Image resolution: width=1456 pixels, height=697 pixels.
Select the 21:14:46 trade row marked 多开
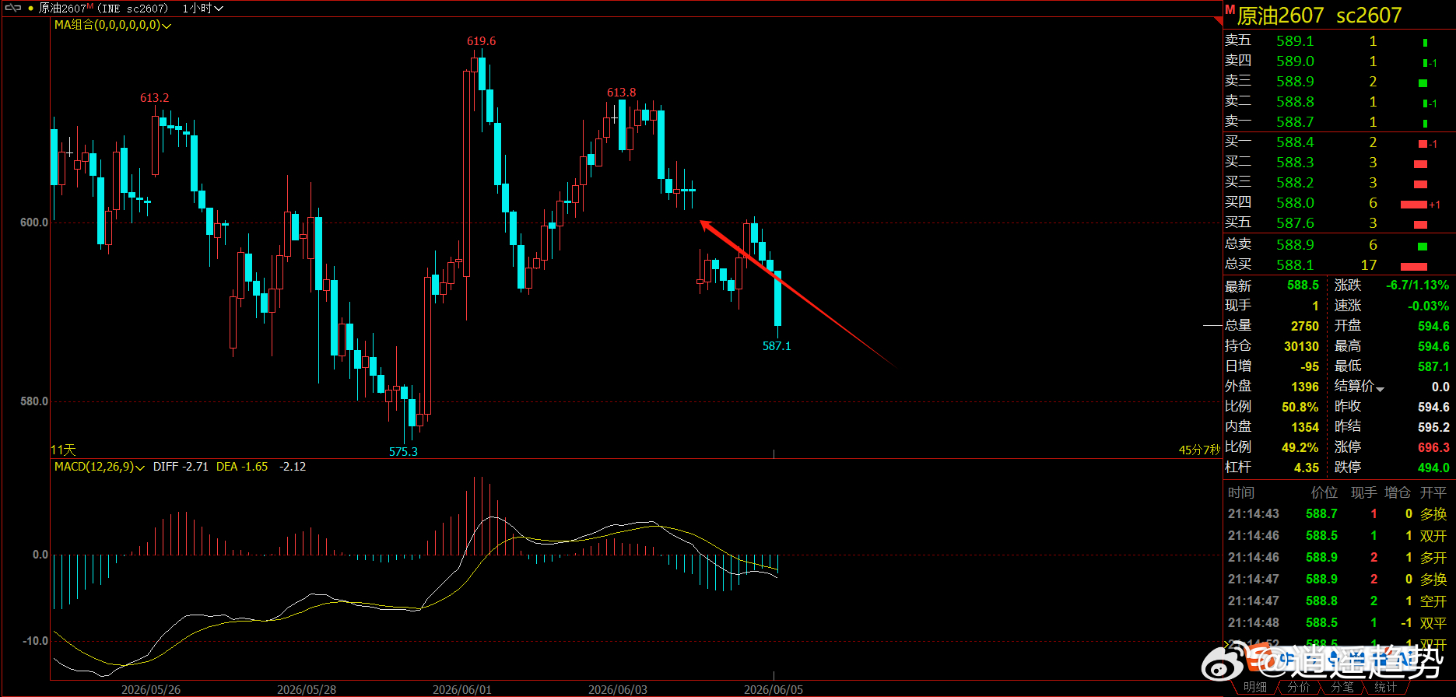tap(1337, 558)
